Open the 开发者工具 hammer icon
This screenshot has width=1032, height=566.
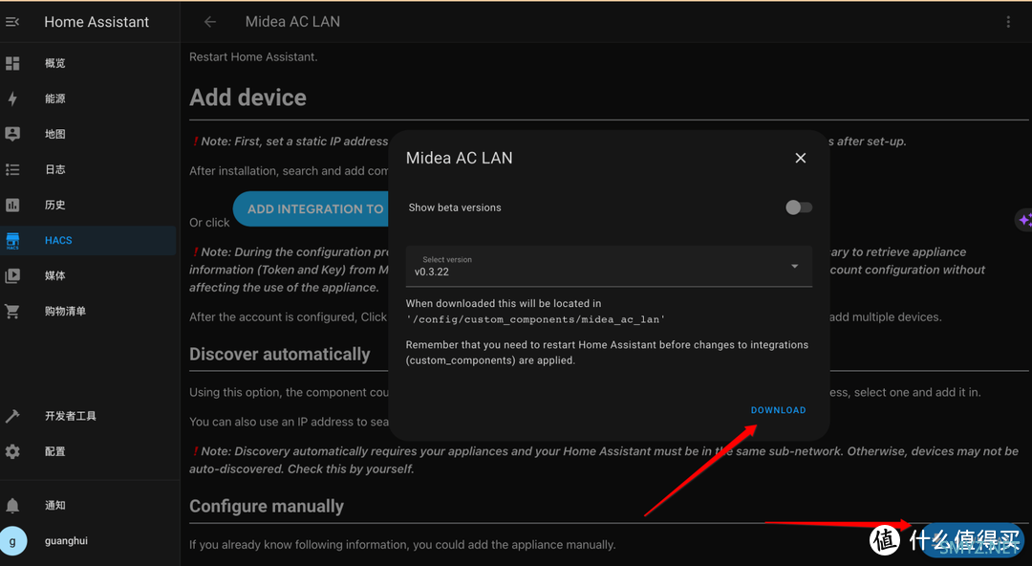click(12, 416)
